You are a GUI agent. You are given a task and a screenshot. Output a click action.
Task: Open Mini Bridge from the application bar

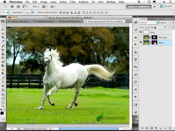pos(18,7)
